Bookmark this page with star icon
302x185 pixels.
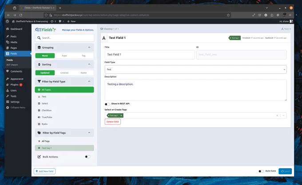tap(228, 15)
